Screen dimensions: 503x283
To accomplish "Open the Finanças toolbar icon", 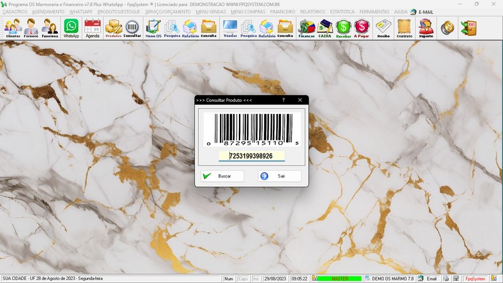I will [306, 28].
